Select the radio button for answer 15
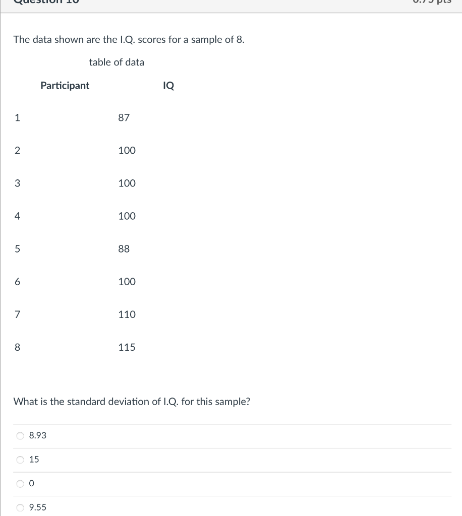Image resolution: width=462 pixels, height=516 pixels. point(20,459)
